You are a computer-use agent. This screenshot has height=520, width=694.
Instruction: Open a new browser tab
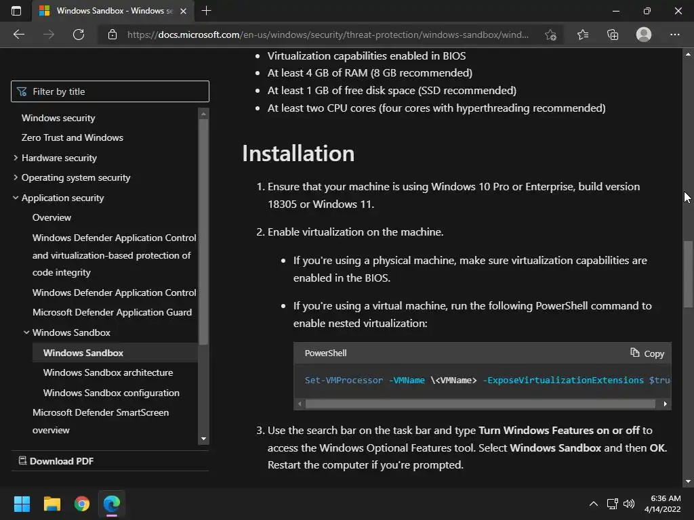pyautogui.click(x=206, y=11)
